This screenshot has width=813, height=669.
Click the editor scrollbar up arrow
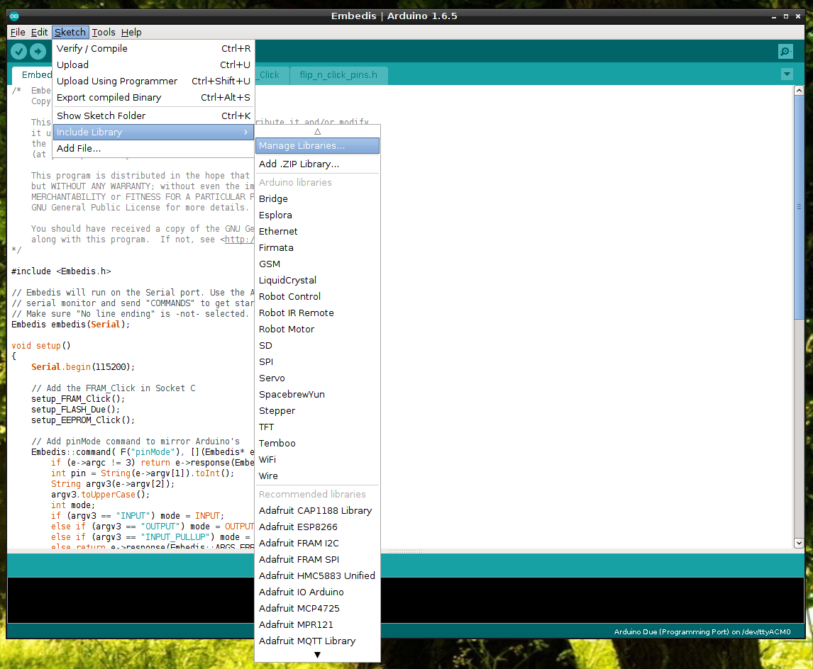pos(798,91)
